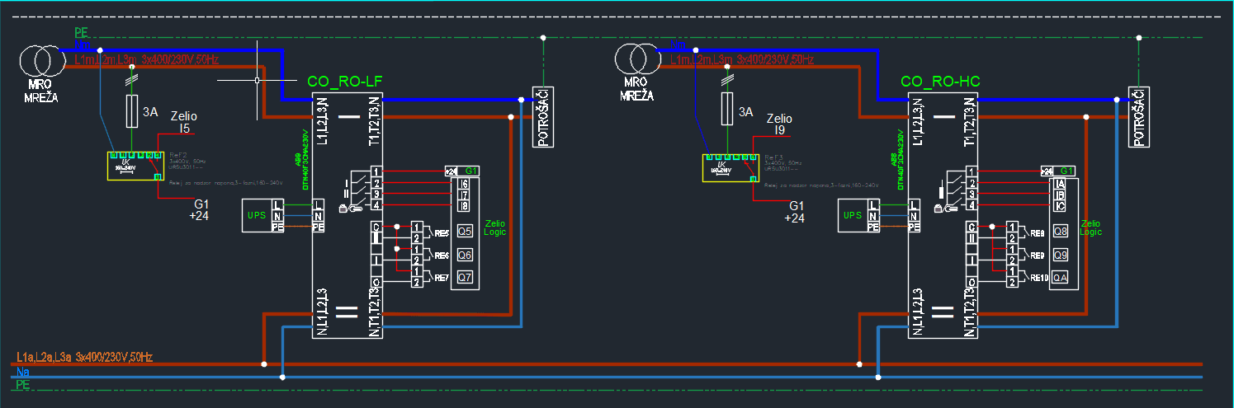Click the yellow voltage relay below Zelio I5
This screenshot has height=408, width=1234.
coord(136,166)
